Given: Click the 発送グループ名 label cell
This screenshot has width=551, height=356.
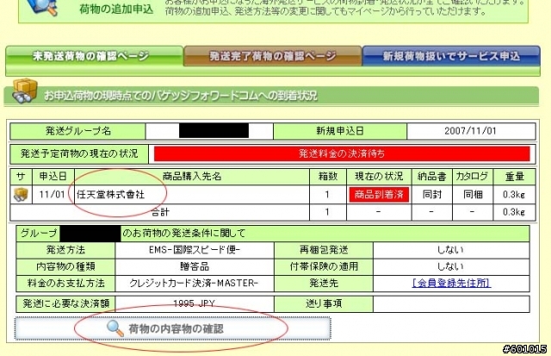Looking at the screenshot, I should coord(78,131).
